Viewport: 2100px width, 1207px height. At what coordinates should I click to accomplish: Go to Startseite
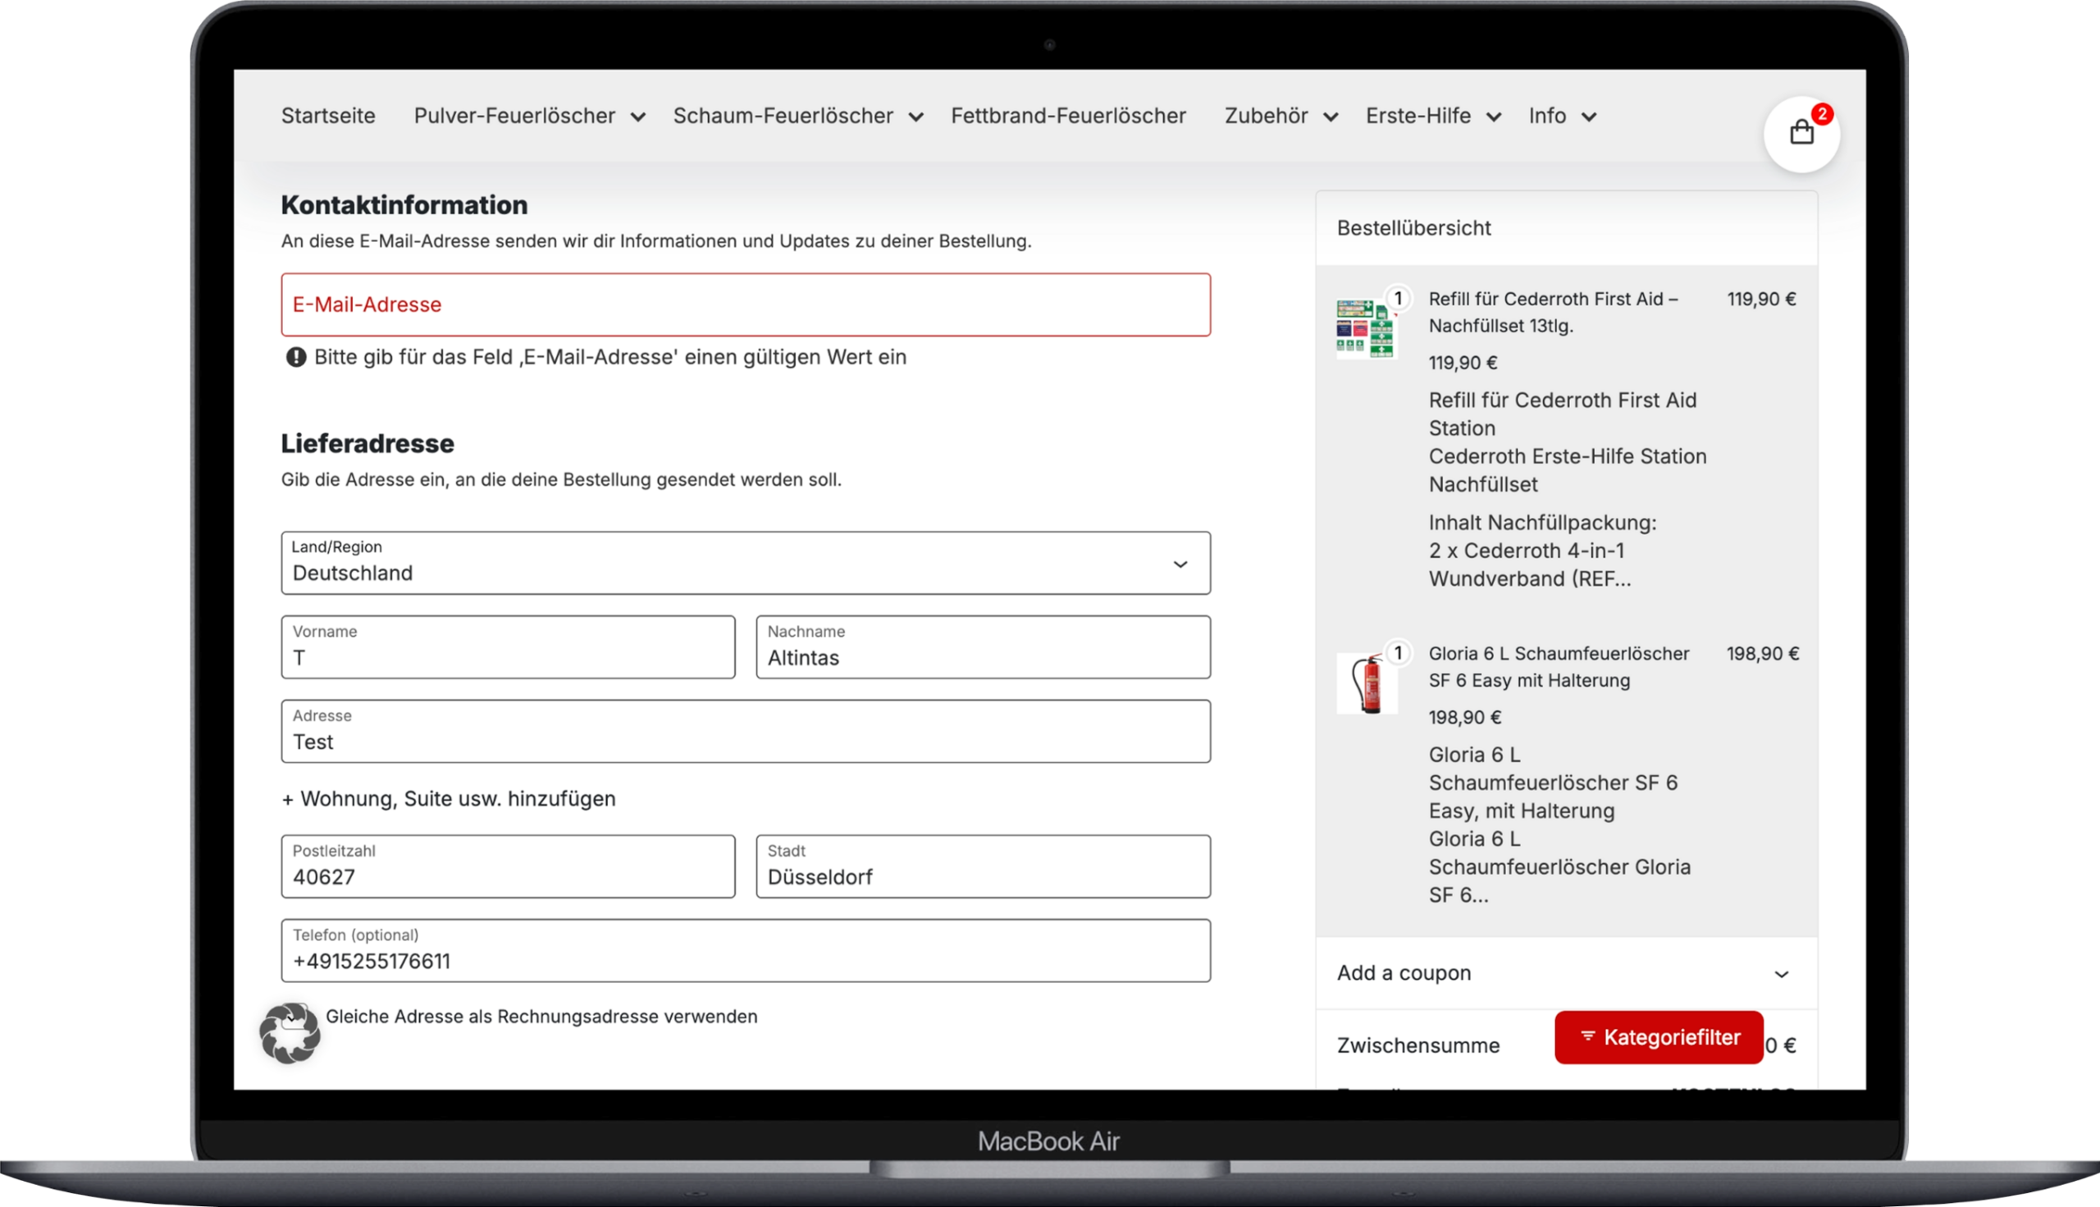[x=328, y=116]
